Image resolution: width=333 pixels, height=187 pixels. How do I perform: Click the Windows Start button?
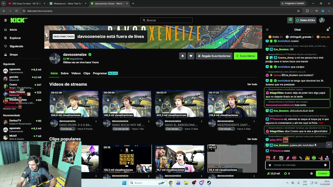(x=124, y=183)
